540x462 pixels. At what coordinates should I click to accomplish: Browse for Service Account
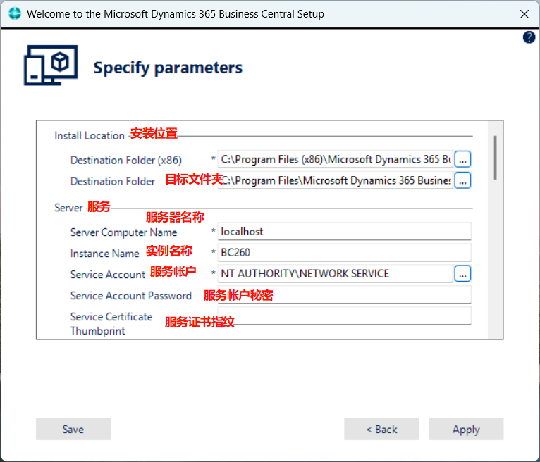pyautogui.click(x=462, y=274)
